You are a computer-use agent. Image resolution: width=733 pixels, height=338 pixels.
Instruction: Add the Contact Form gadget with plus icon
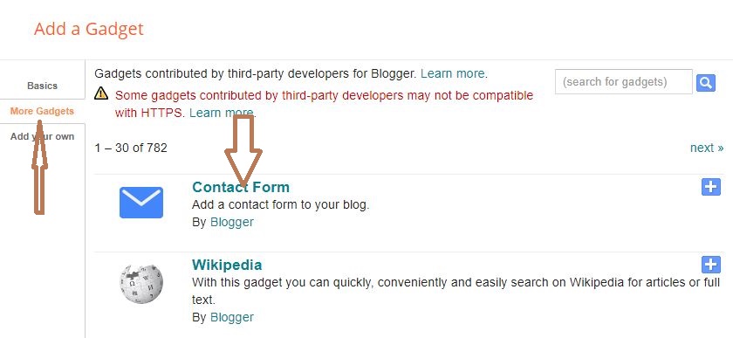point(710,187)
